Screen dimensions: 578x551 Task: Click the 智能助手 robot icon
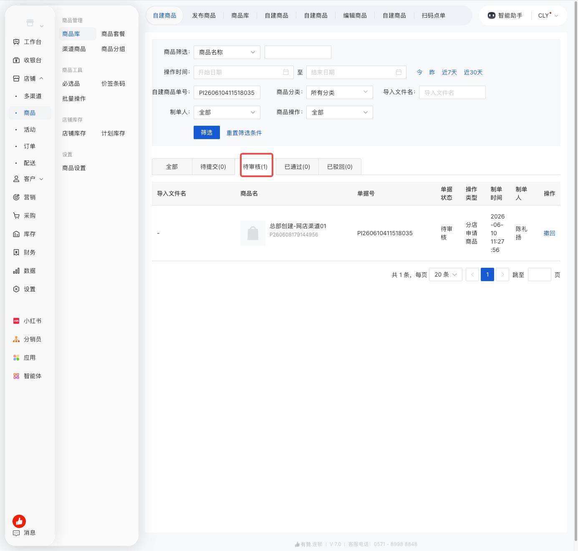pos(492,15)
